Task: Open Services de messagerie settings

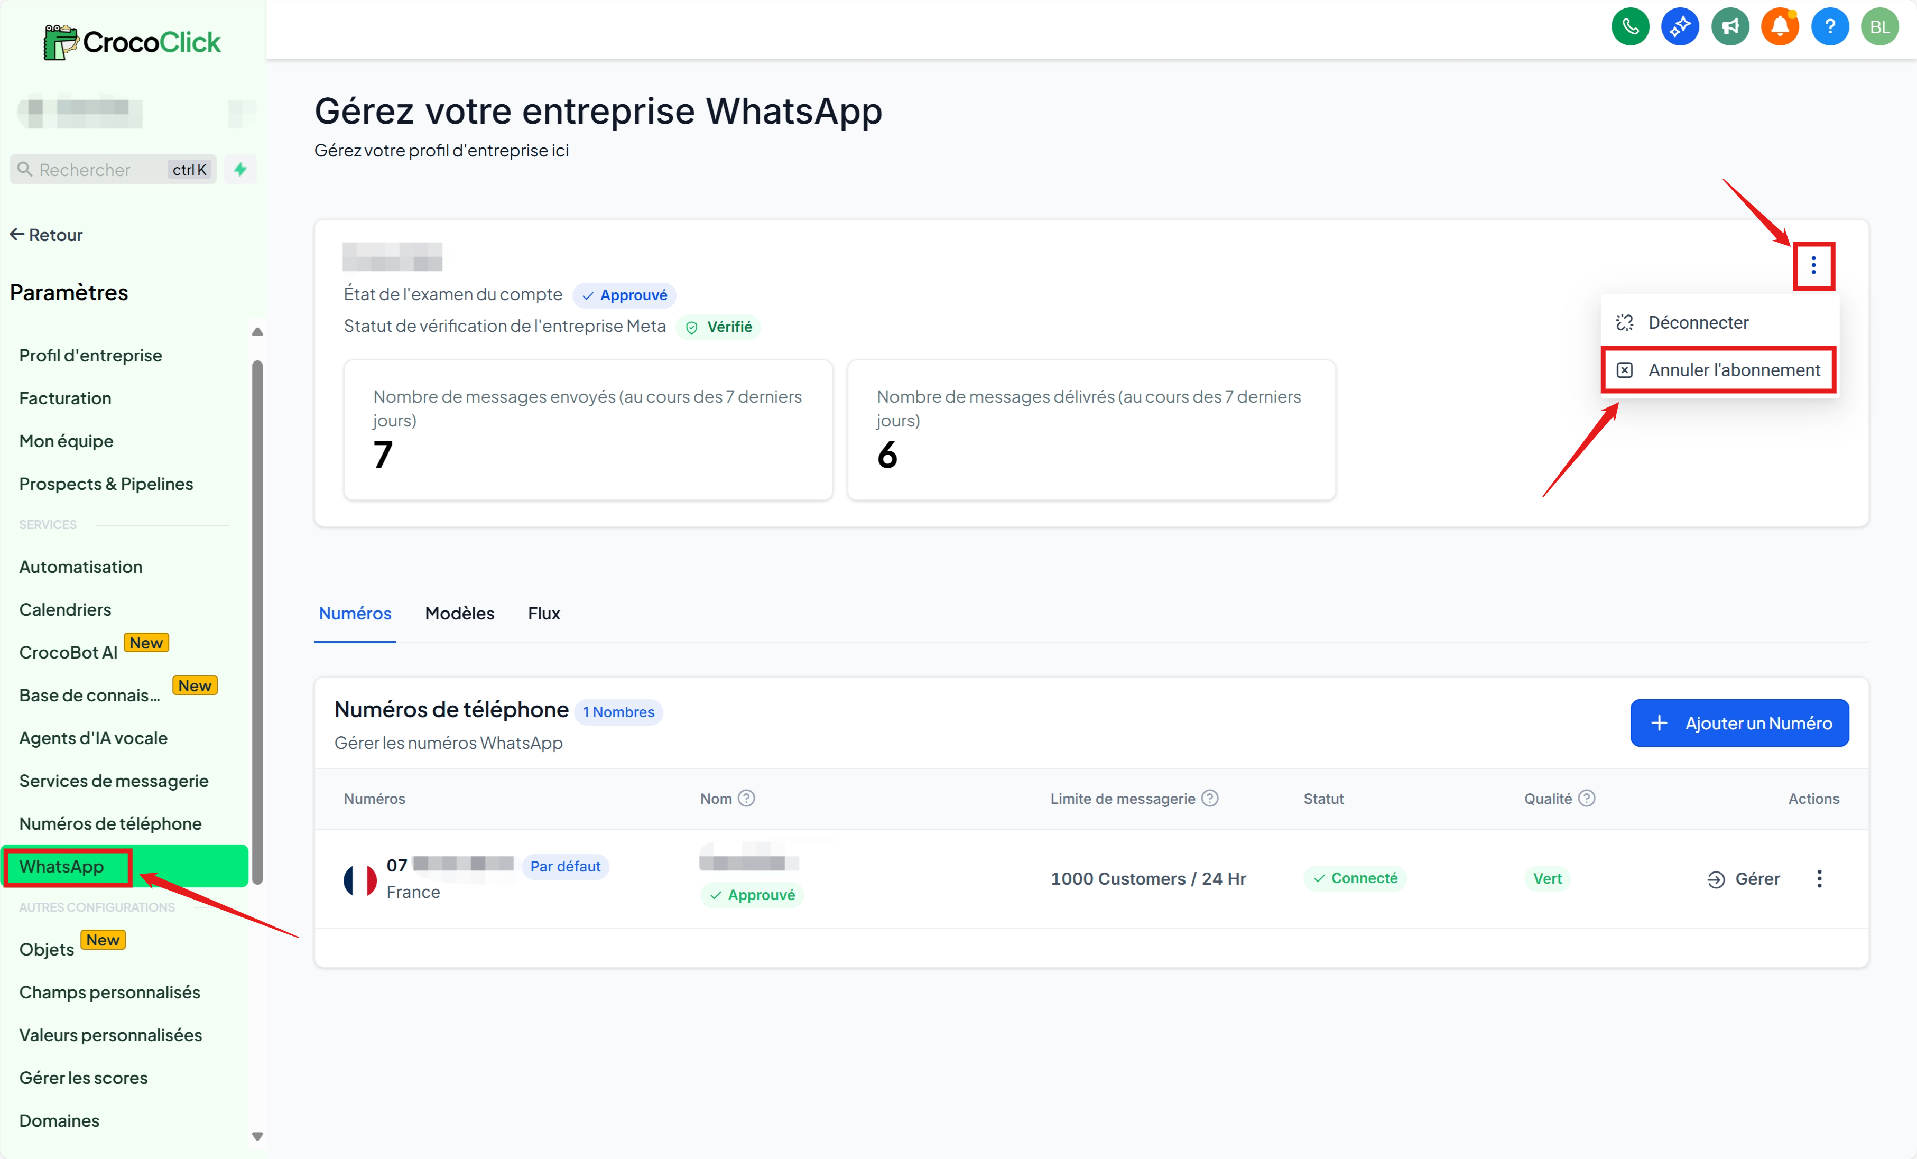Action: [x=114, y=781]
